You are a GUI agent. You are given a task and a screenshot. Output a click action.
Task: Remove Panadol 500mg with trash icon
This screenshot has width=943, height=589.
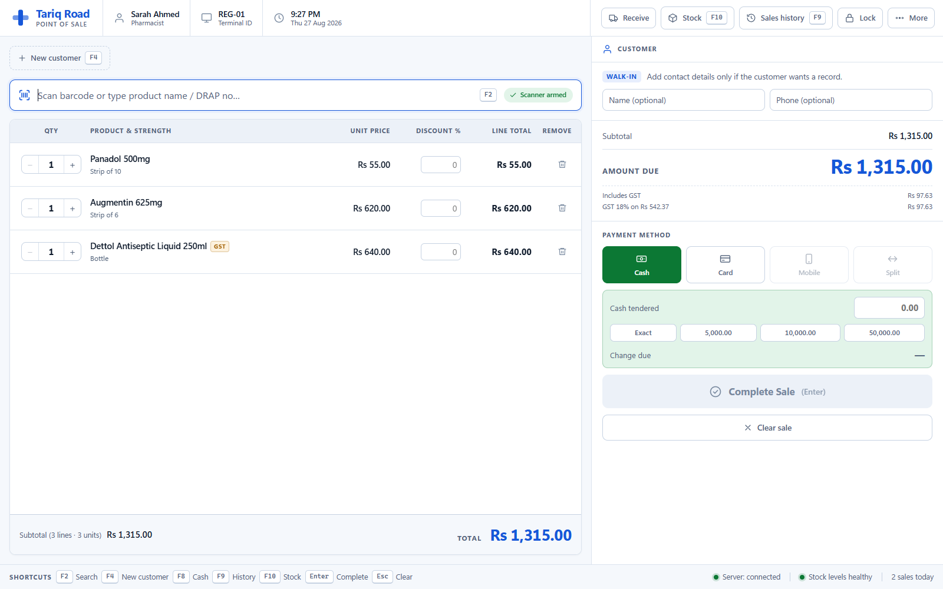pyautogui.click(x=562, y=165)
